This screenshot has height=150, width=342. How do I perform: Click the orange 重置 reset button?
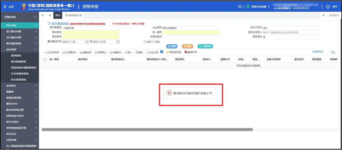click(187, 46)
